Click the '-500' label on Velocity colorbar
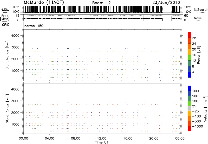 (x=197, y=121)
